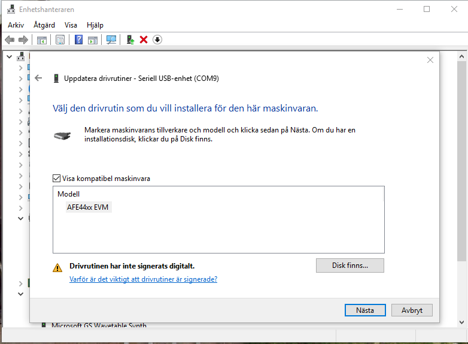Click the Modell column header

pos(69,194)
